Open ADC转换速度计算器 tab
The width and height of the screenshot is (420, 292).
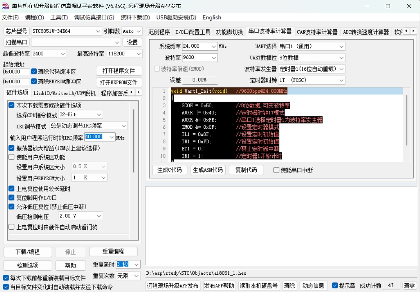pos(366,32)
